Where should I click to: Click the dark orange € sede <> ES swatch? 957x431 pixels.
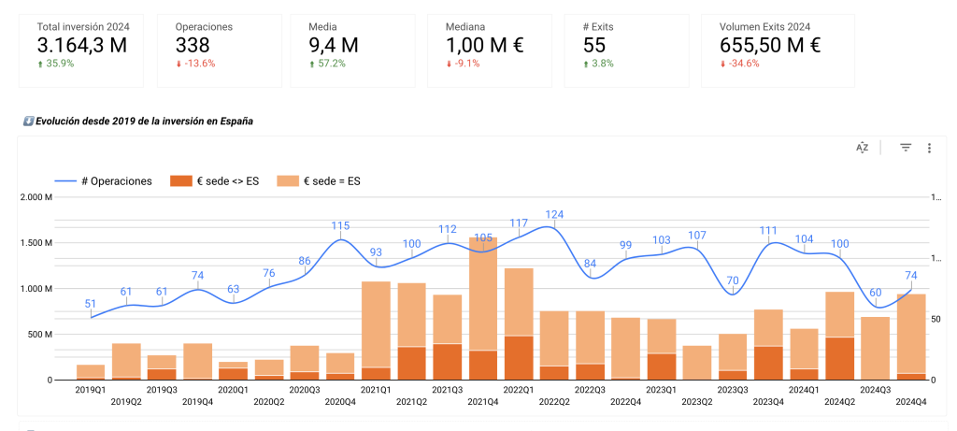pyautogui.click(x=179, y=181)
